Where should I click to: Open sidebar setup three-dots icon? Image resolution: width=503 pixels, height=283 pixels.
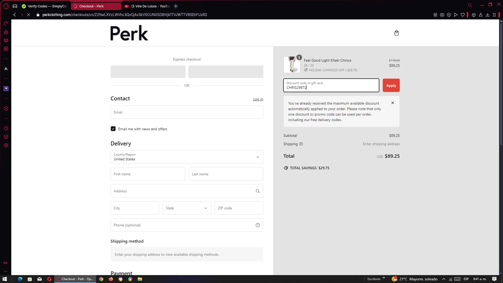(x=6, y=271)
